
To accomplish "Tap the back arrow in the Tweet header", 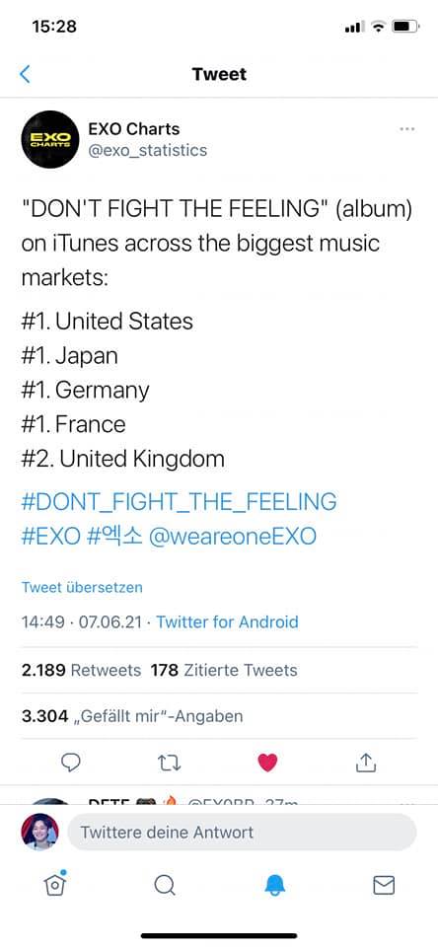I will 25,74.
